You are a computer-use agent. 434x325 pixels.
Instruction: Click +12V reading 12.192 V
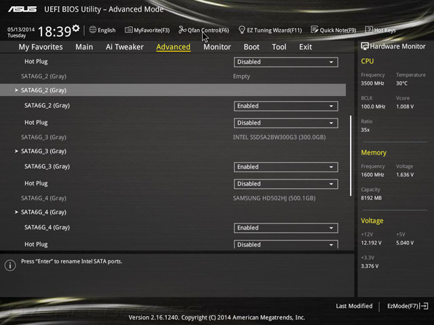click(x=371, y=243)
